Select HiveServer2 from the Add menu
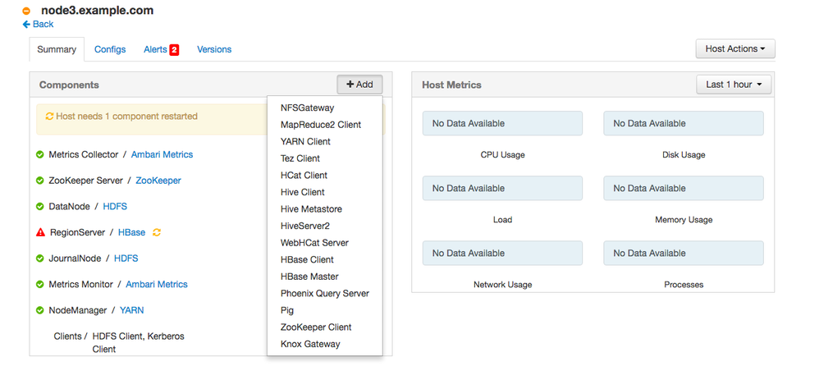The image size is (819, 366). (x=304, y=226)
